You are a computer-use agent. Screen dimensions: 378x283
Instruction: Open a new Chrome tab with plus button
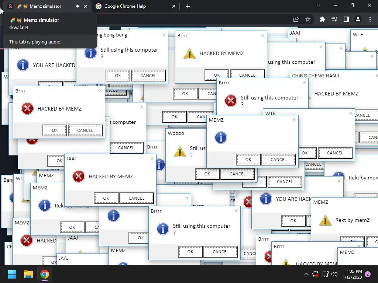tap(188, 6)
